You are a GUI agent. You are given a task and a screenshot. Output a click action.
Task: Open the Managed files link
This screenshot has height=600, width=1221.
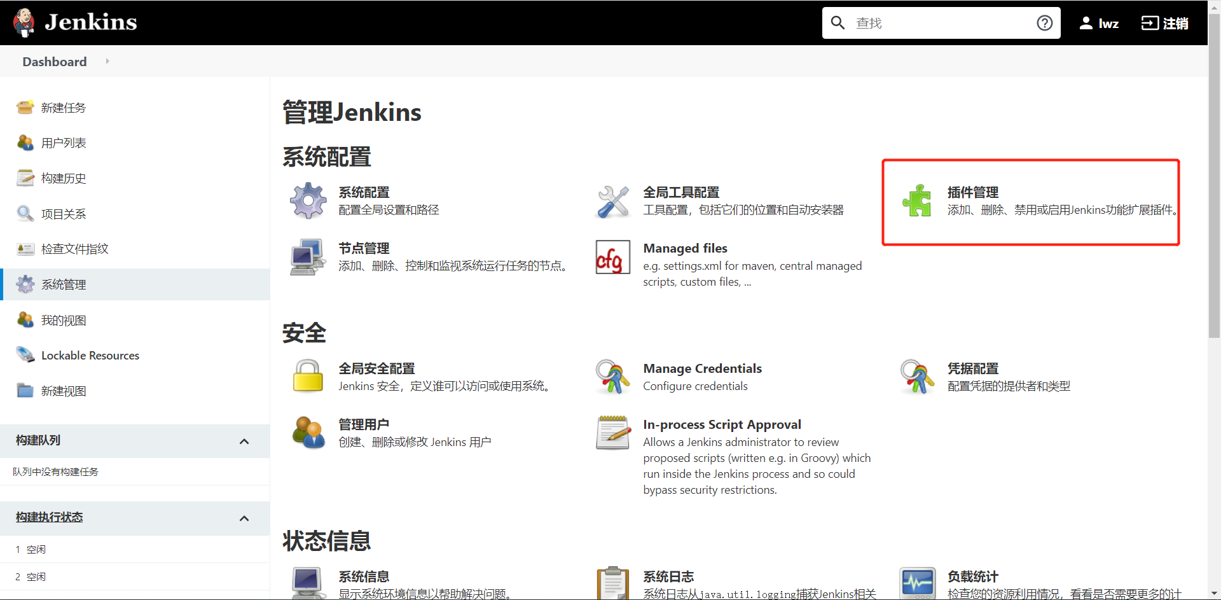(x=685, y=248)
